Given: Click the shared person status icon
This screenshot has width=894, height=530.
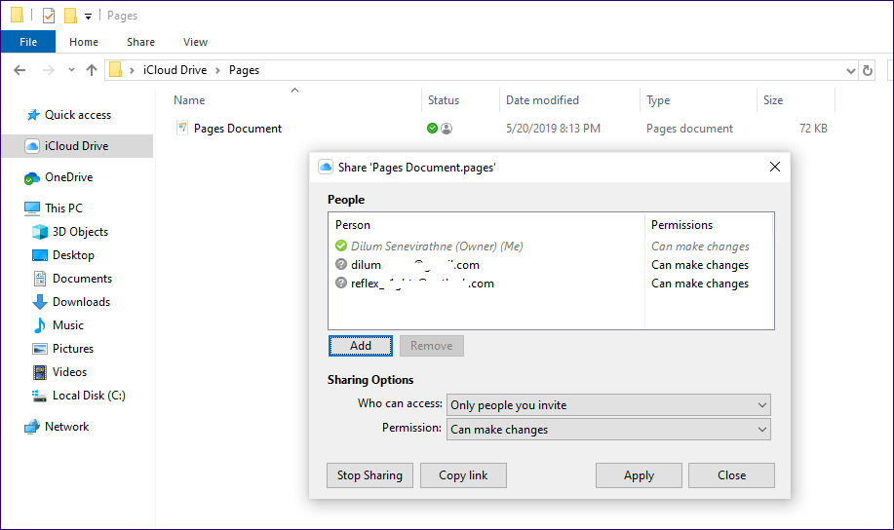Looking at the screenshot, I should point(447,129).
